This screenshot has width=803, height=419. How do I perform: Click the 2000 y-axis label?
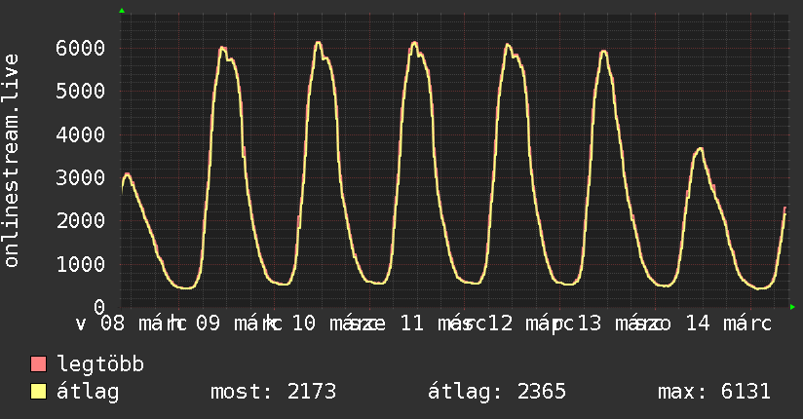[81, 221]
